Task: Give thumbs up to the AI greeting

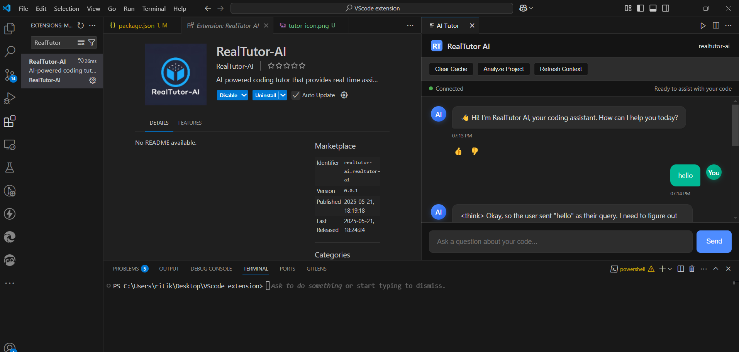Action: (x=458, y=151)
